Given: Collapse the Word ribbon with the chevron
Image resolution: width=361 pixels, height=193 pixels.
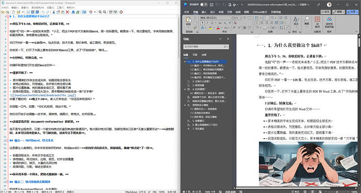Looking at the screenshot, I should pos(356,31).
